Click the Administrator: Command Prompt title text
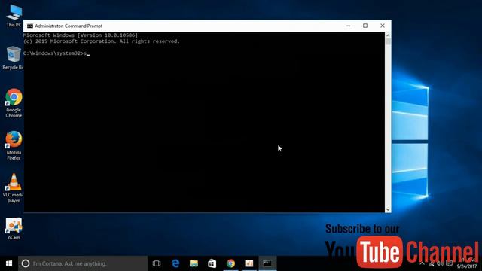 (x=69, y=26)
